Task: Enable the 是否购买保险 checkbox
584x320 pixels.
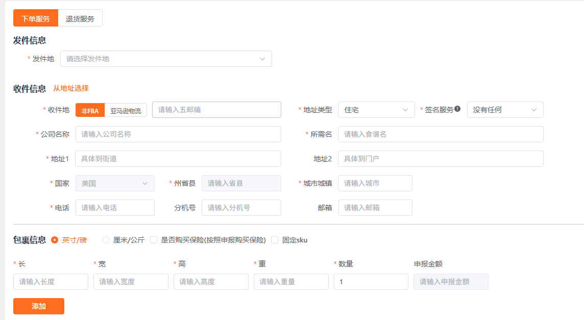Action: tap(154, 240)
